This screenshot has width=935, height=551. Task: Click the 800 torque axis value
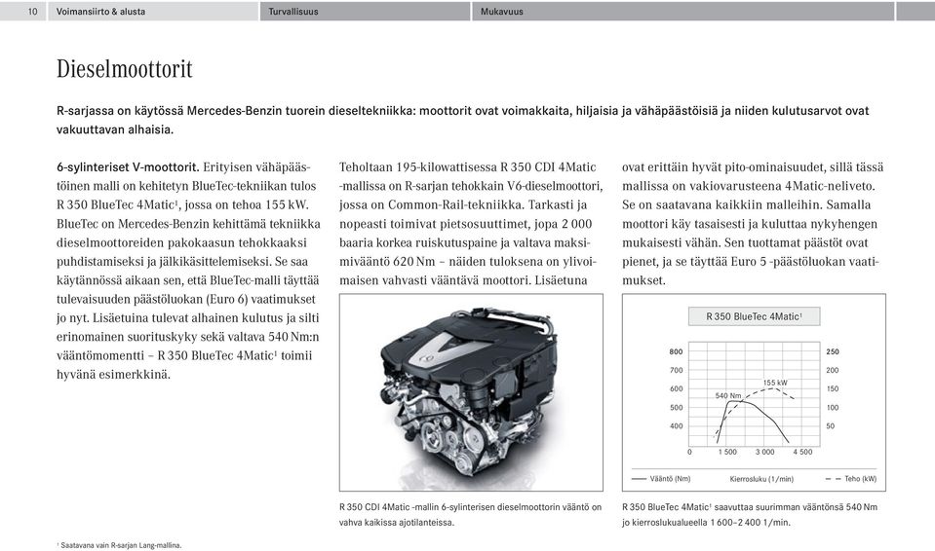[676, 351]
